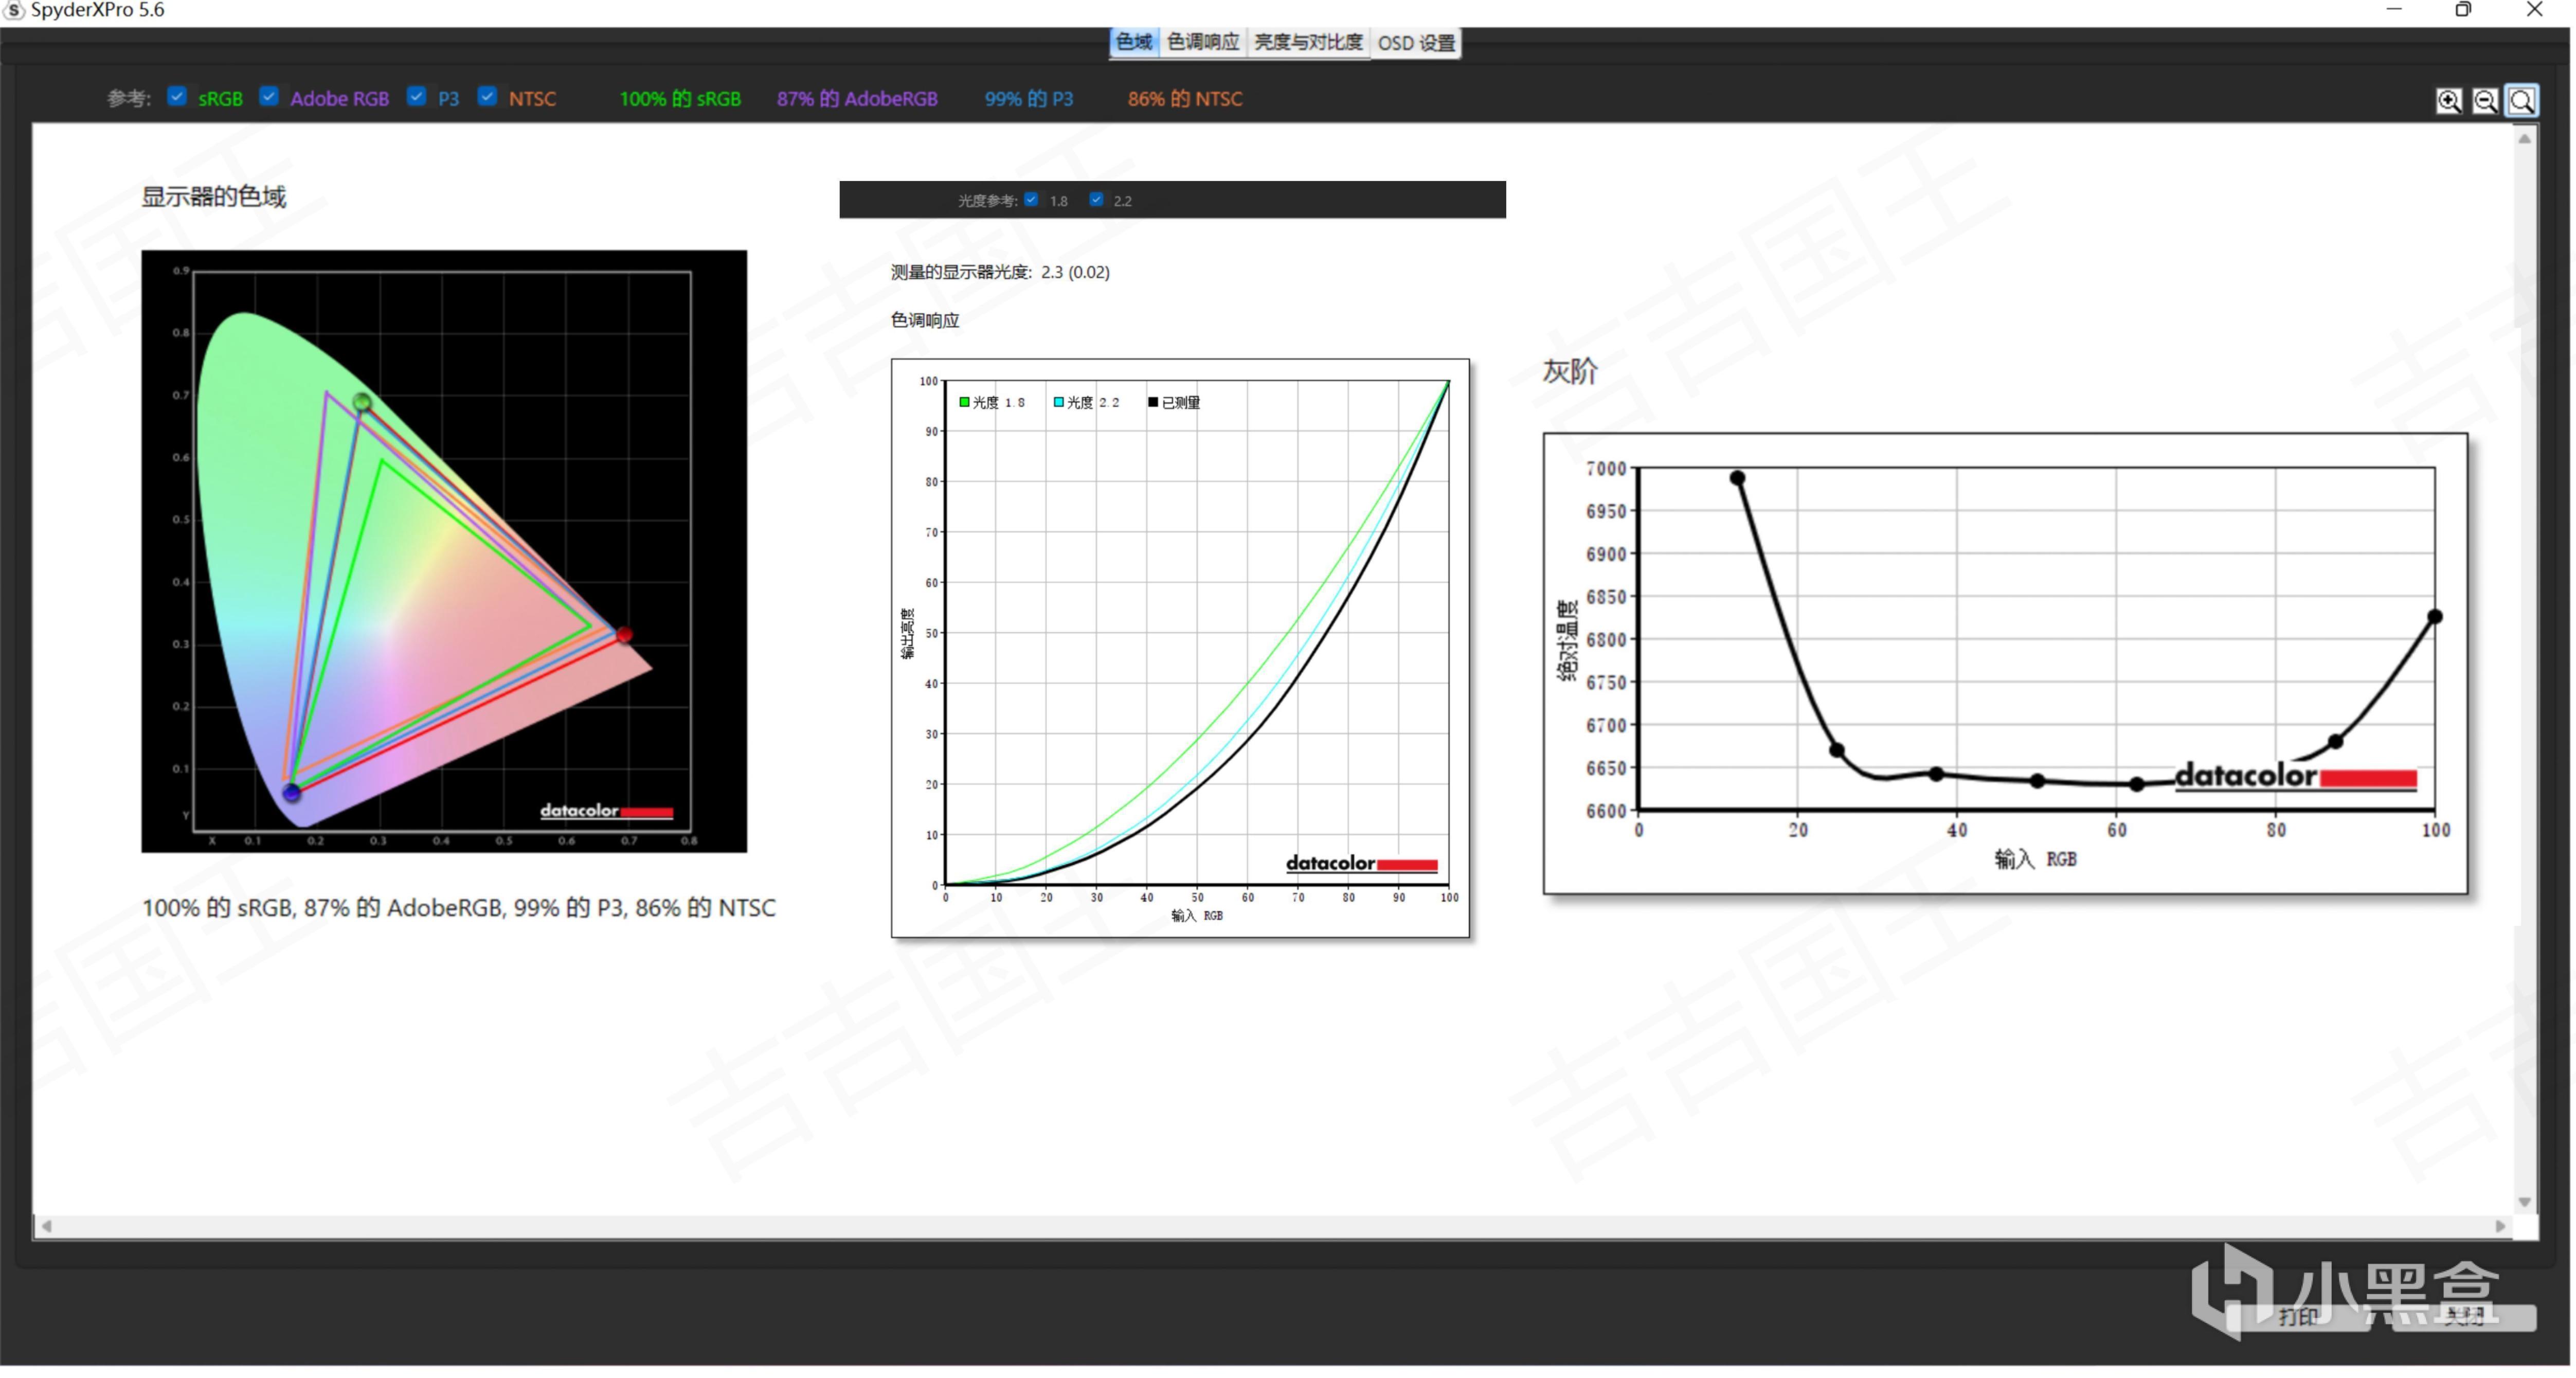Switch to the 色调响应 tab
Viewport: 2576px width, 1378px height.
[1203, 42]
